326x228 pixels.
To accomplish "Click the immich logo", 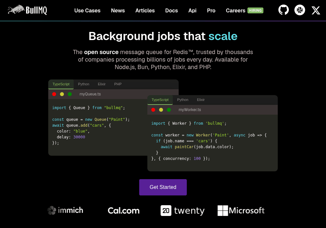I will click(65, 210).
